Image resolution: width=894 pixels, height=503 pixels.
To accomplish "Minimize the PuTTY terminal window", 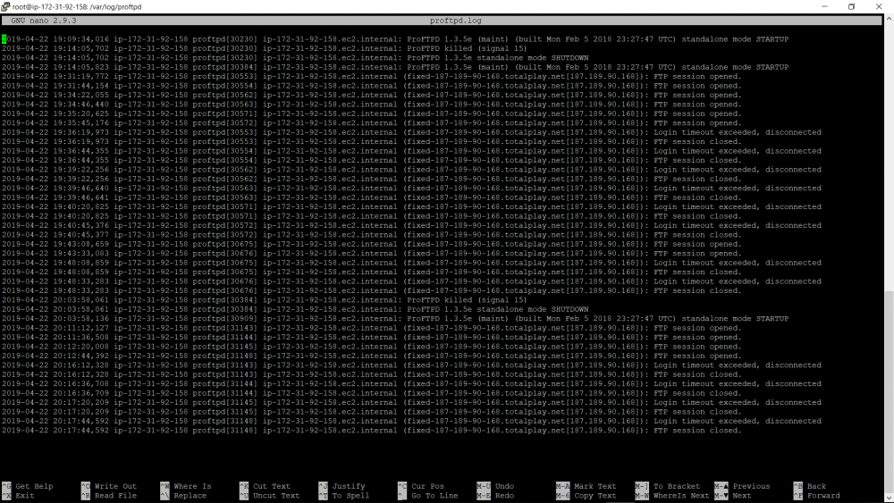I will click(812, 6).
